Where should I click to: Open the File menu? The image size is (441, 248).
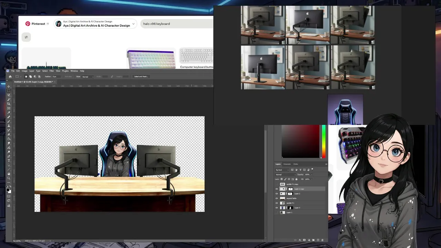[13, 71]
